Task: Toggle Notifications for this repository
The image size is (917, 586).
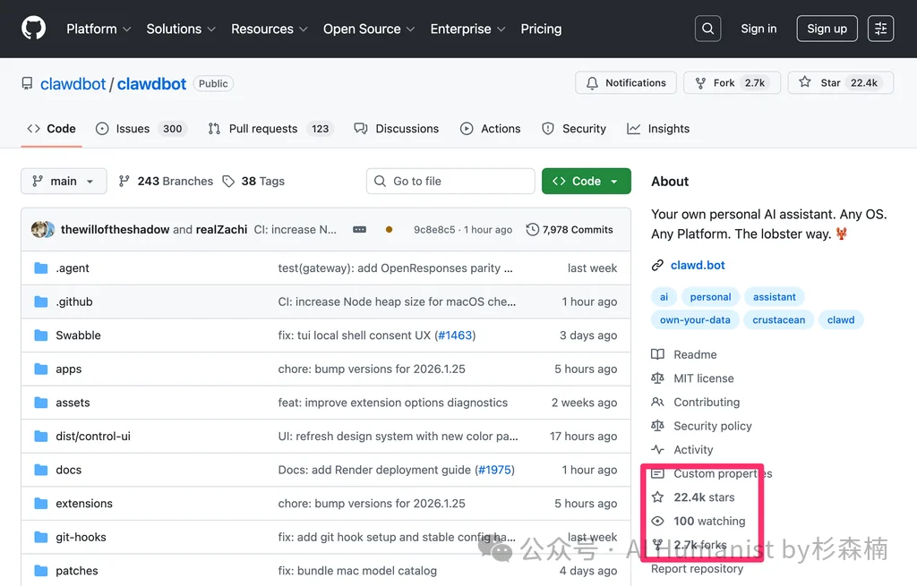Action: pos(627,83)
